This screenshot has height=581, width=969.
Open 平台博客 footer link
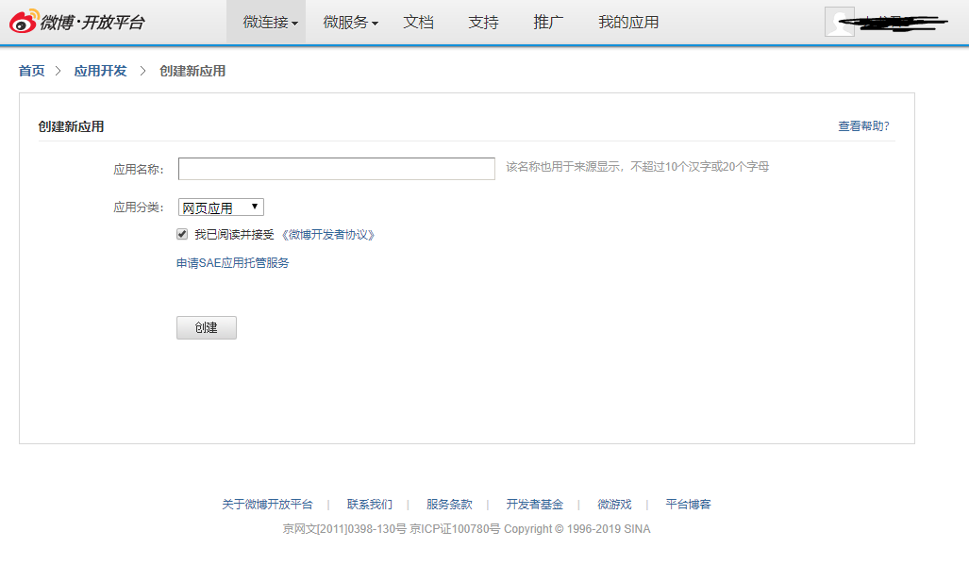(688, 505)
